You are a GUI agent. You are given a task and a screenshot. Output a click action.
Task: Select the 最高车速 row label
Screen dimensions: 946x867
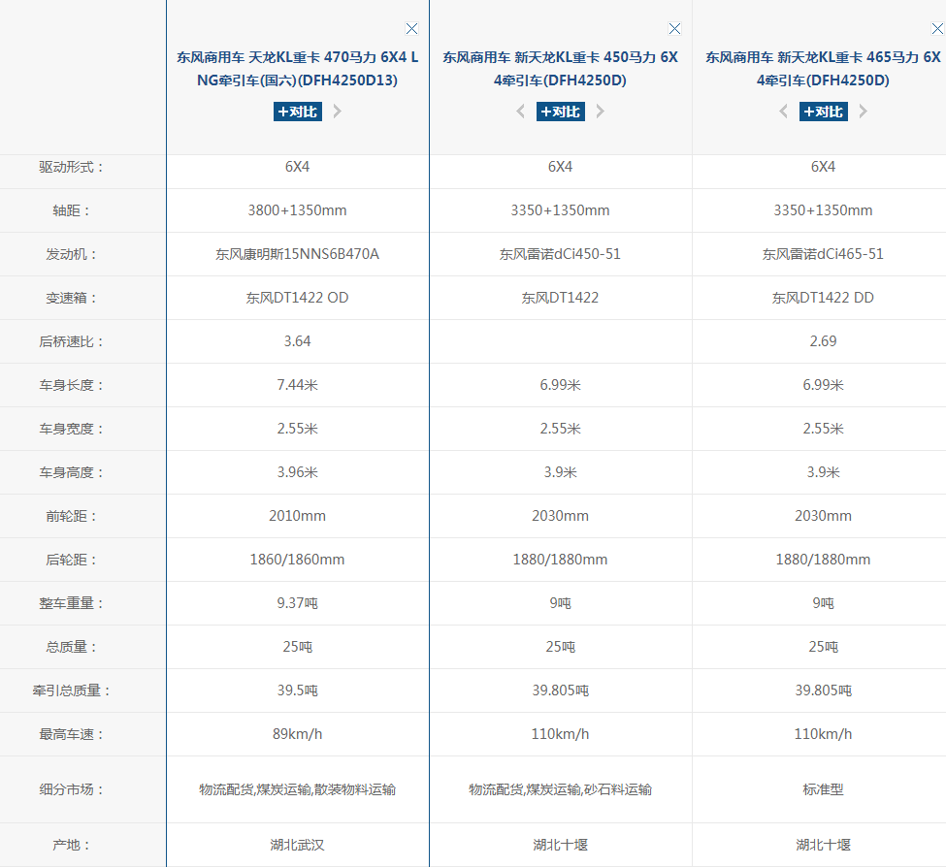point(71,734)
